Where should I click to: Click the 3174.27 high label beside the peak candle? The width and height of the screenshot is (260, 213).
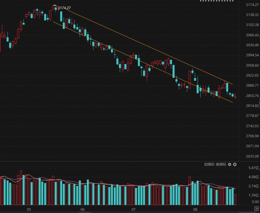pos(64,8)
